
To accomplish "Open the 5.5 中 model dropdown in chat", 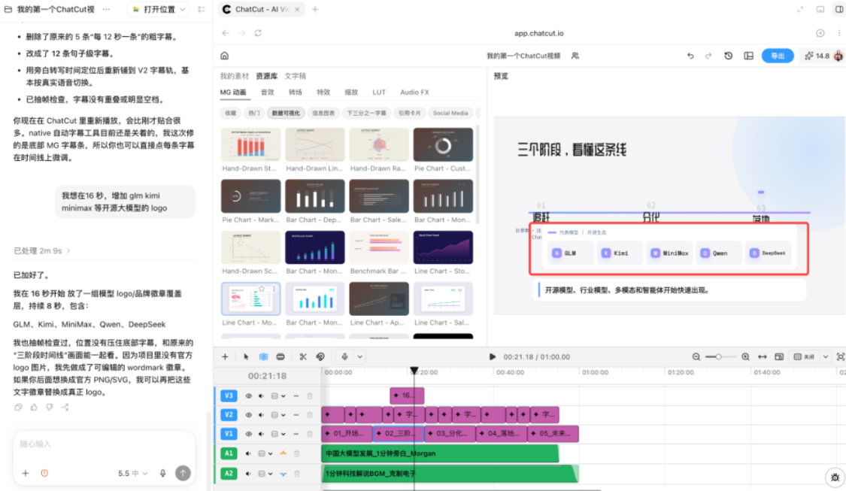I will (132, 473).
